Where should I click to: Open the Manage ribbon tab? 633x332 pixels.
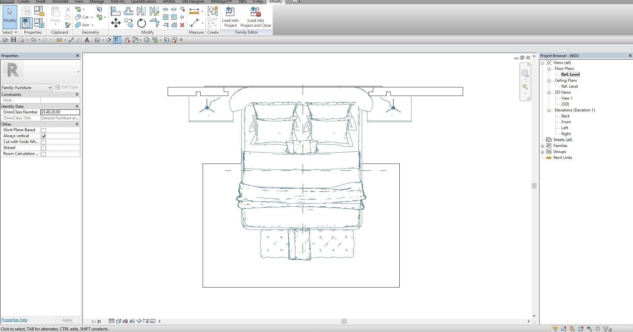point(97,2)
